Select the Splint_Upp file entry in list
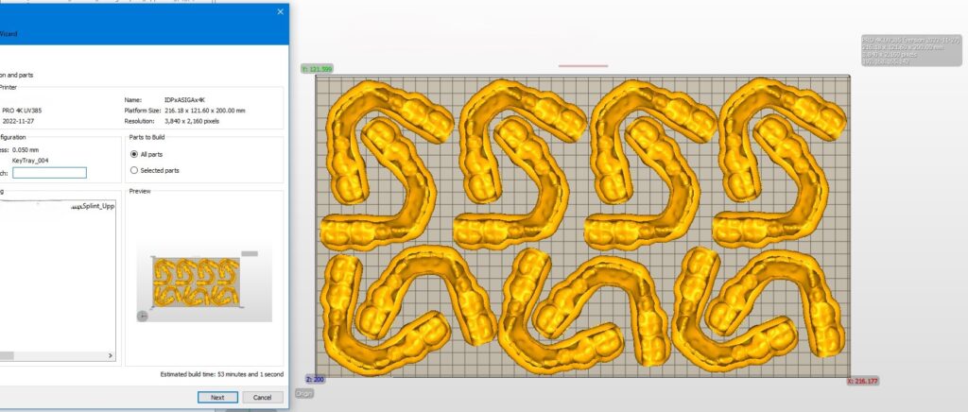This screenshot has height=412, width=968. point(85,203)
